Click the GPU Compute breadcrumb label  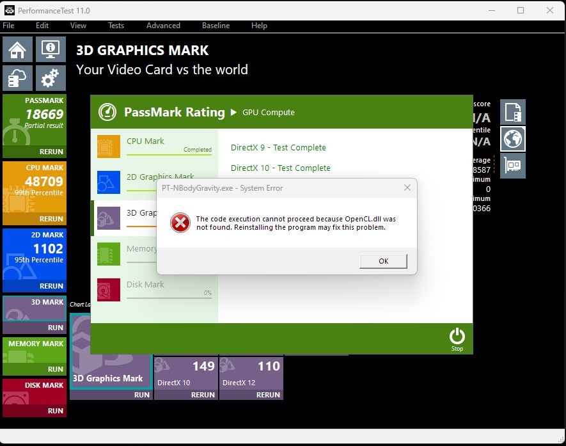(x=268, y=113)
